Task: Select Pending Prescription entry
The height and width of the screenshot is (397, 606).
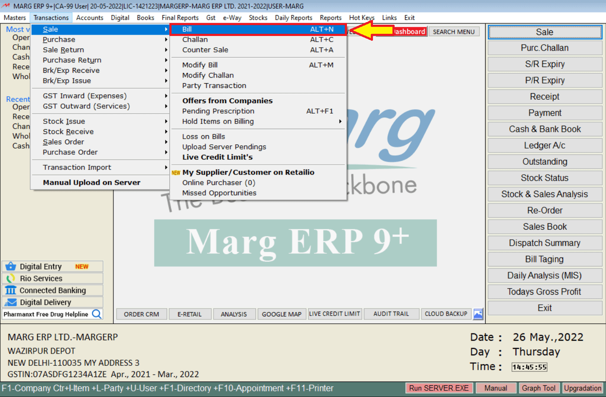Action: (x=258, y=111)
